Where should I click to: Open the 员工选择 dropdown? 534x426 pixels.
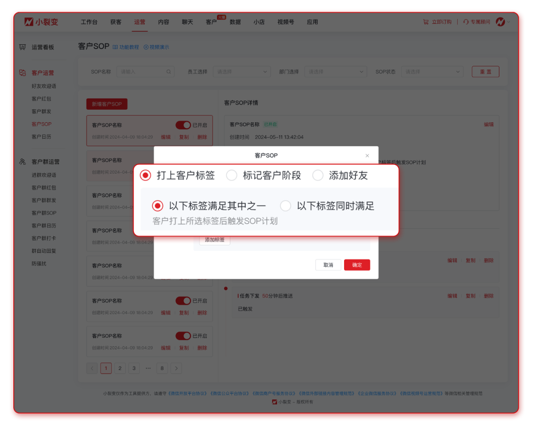(x=241, y=71)
